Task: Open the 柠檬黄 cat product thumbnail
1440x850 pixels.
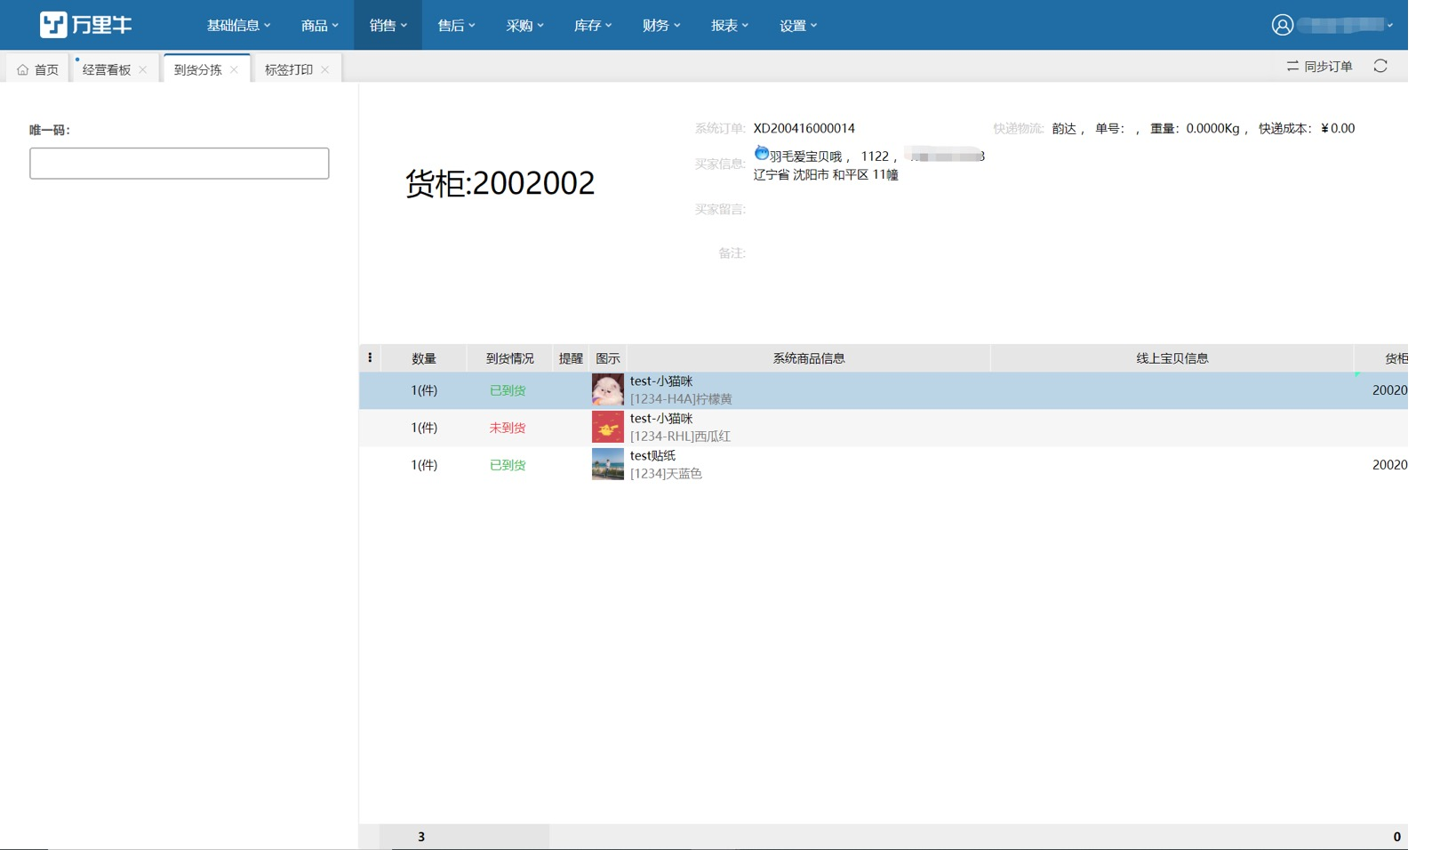Action: click(608, 389)
